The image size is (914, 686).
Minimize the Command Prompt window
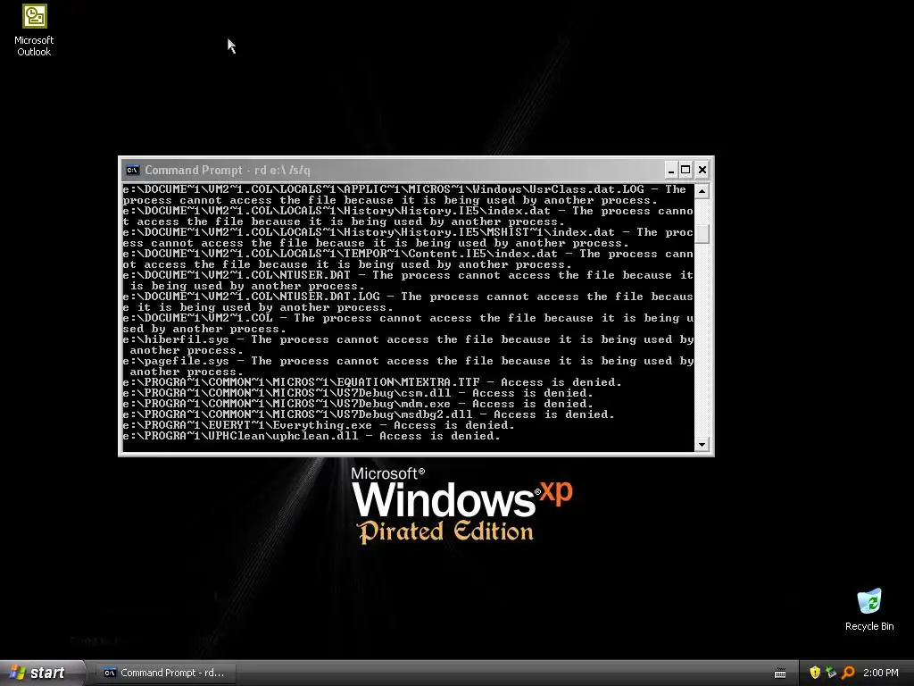tap(671, 170)
